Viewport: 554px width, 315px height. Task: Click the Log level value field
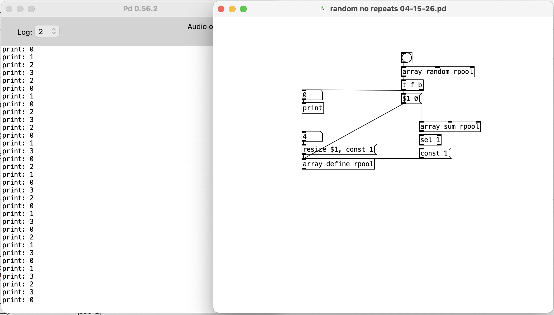(42, 31)
